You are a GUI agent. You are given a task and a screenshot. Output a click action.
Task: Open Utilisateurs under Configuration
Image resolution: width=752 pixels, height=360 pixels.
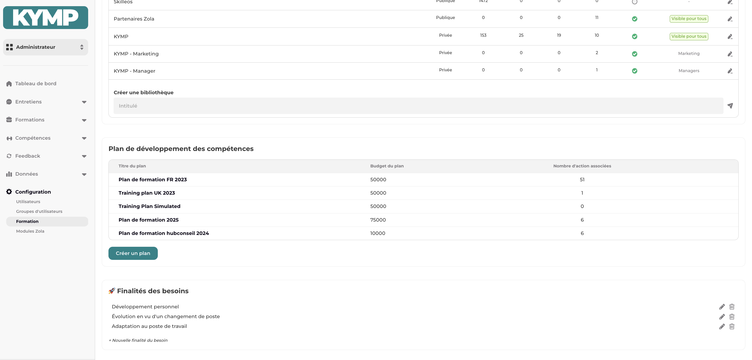click(x=28, y=202)
